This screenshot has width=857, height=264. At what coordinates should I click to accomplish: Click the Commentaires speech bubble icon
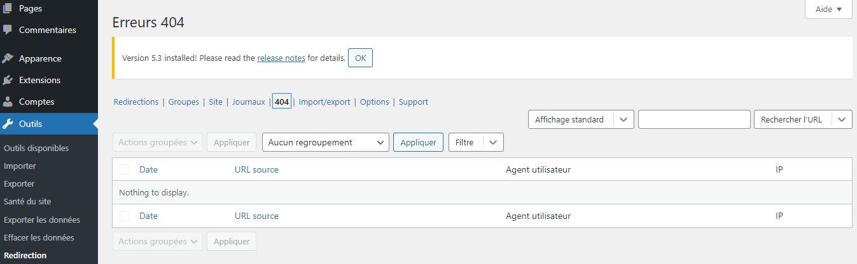8,30
